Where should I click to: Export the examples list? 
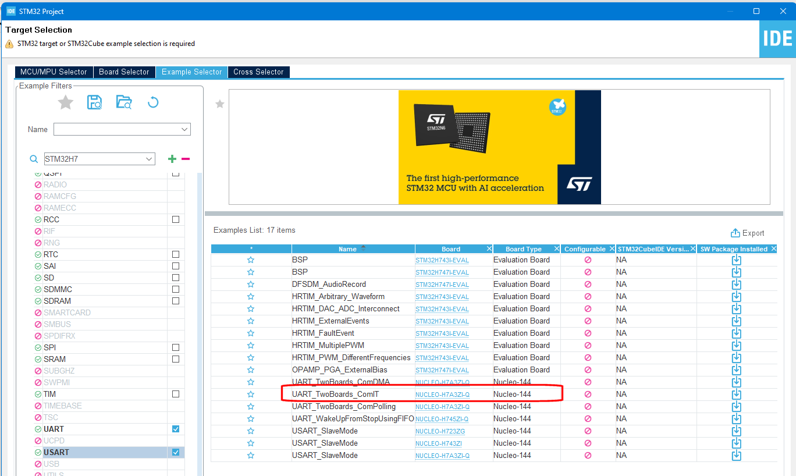pyautogui.click(x=748, y=233)
